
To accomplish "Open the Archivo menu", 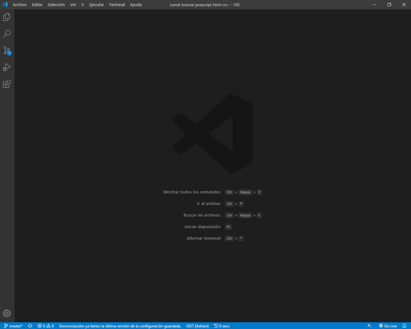I will [20, 4].
